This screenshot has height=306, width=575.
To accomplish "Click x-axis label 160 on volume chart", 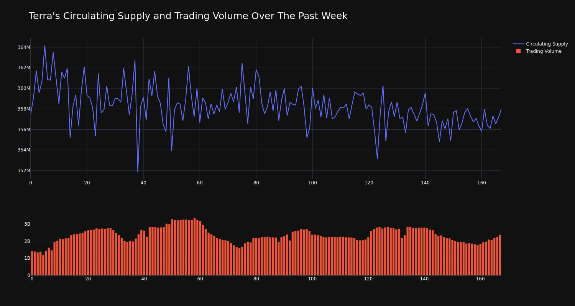I will coord(480,279).
